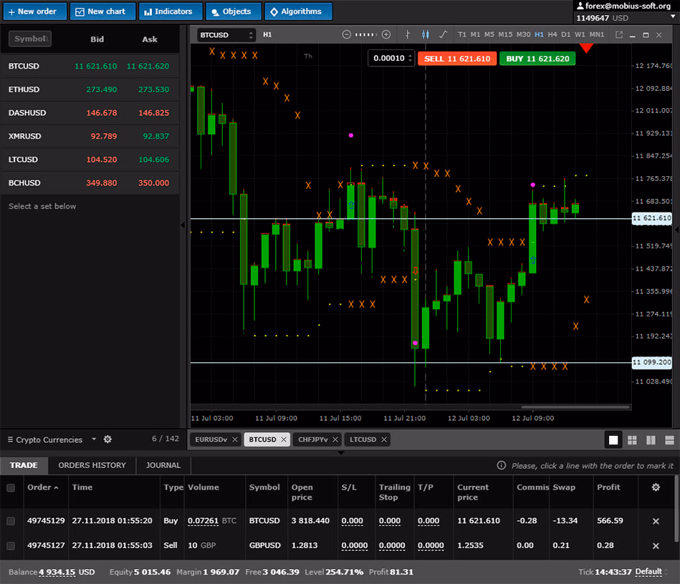Open the LTCUSD chart tab

coord(363,439)
